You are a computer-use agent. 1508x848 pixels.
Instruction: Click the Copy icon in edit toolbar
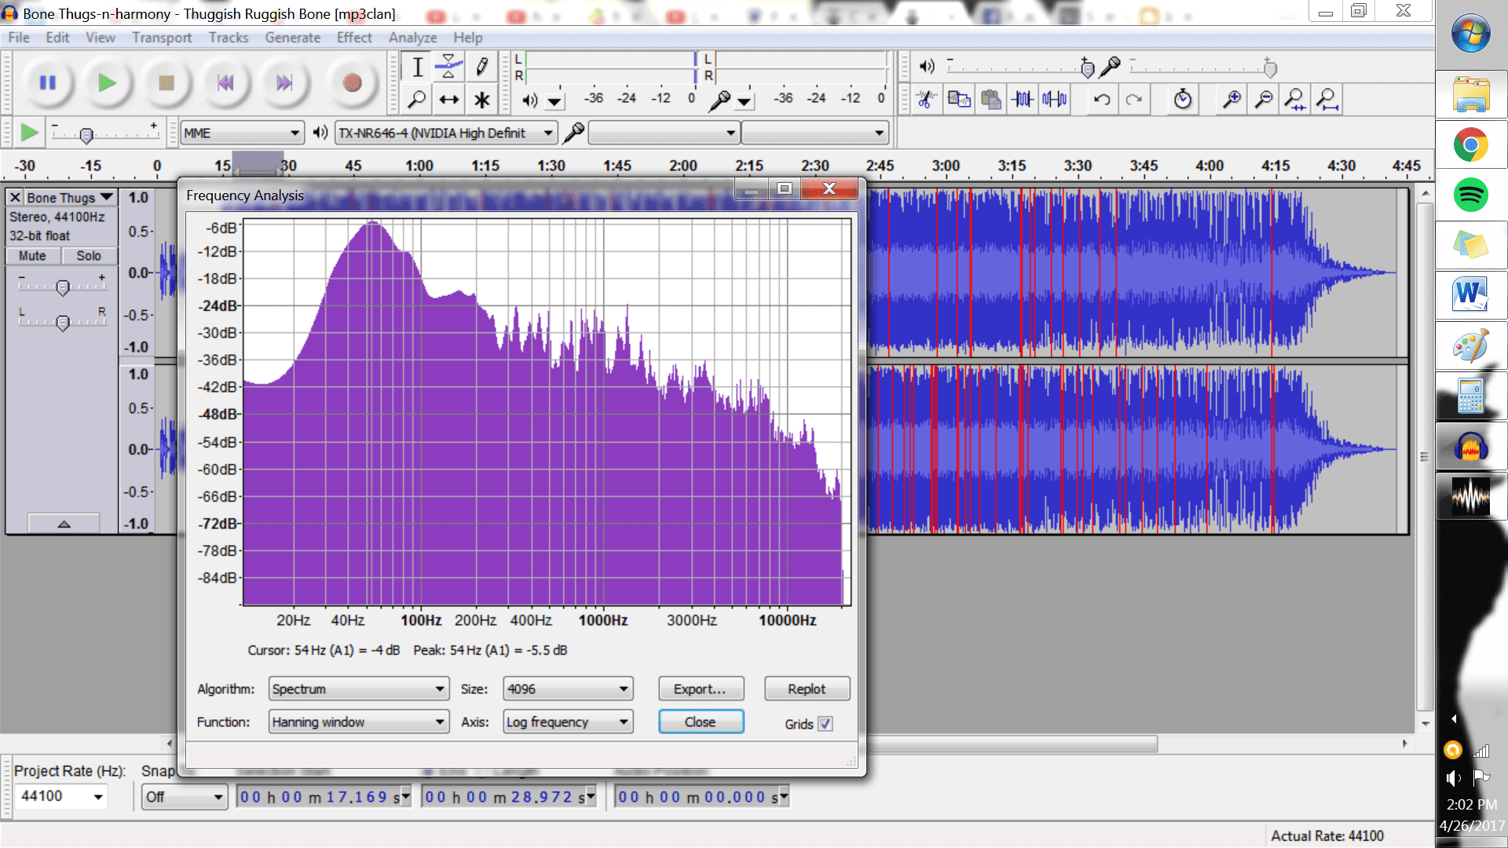[x=959, y=100]
